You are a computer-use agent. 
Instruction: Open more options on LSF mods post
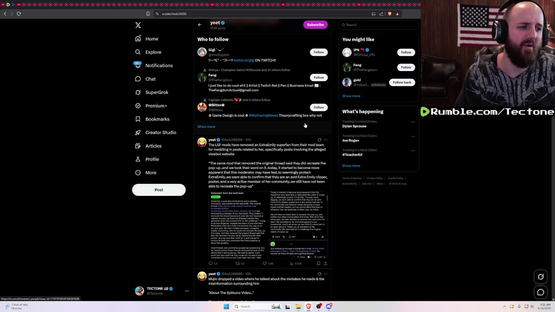tap(326, 140)
